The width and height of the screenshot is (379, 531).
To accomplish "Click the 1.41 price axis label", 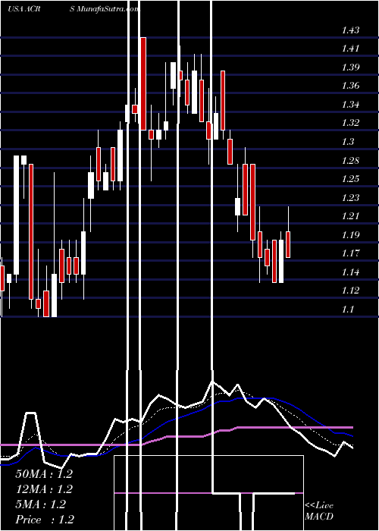I will [x=350, y=49].
